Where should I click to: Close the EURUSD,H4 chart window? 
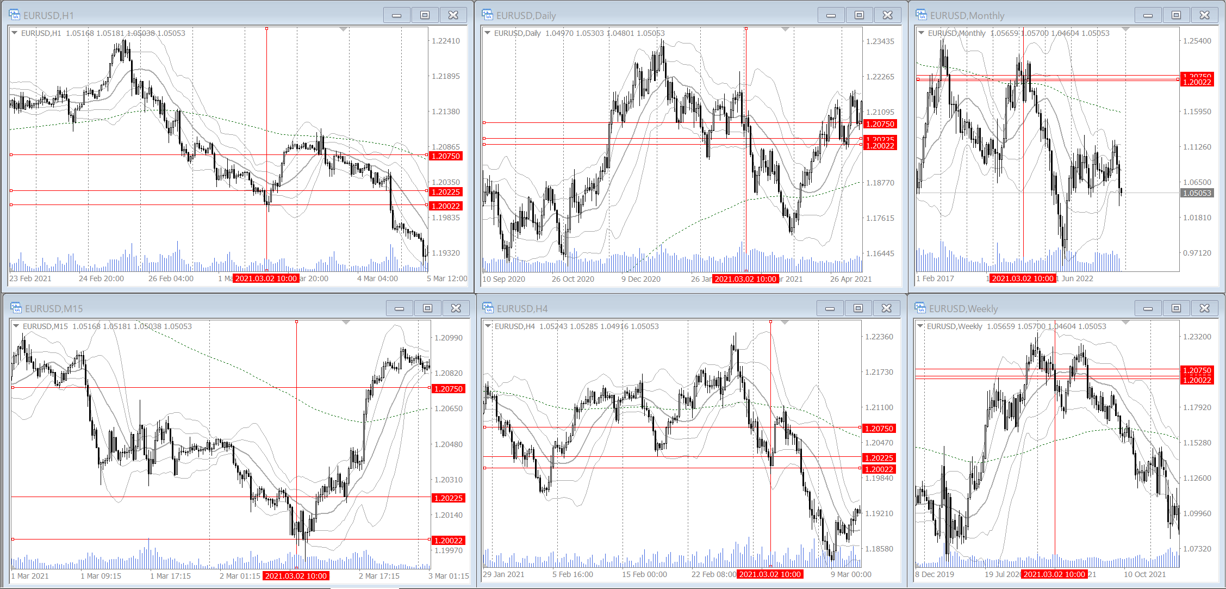886,308
